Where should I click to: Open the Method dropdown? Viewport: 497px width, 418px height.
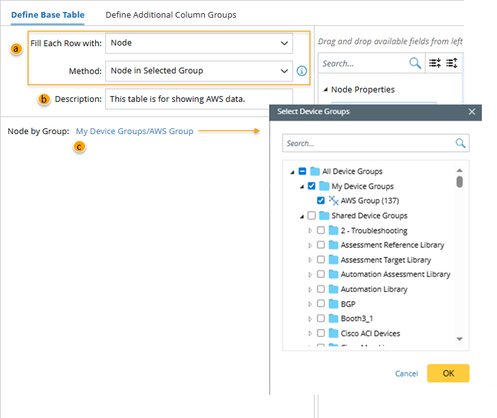[x=199, y=71]
